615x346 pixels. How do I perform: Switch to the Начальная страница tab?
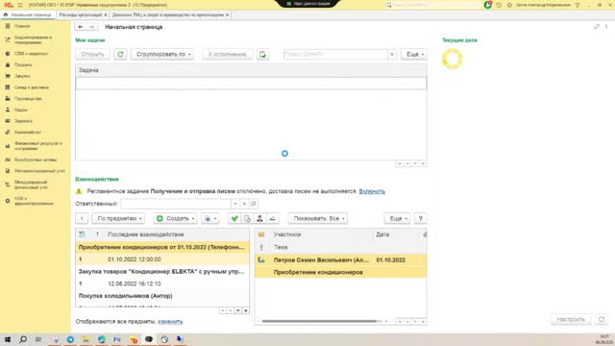pos(28,14)
